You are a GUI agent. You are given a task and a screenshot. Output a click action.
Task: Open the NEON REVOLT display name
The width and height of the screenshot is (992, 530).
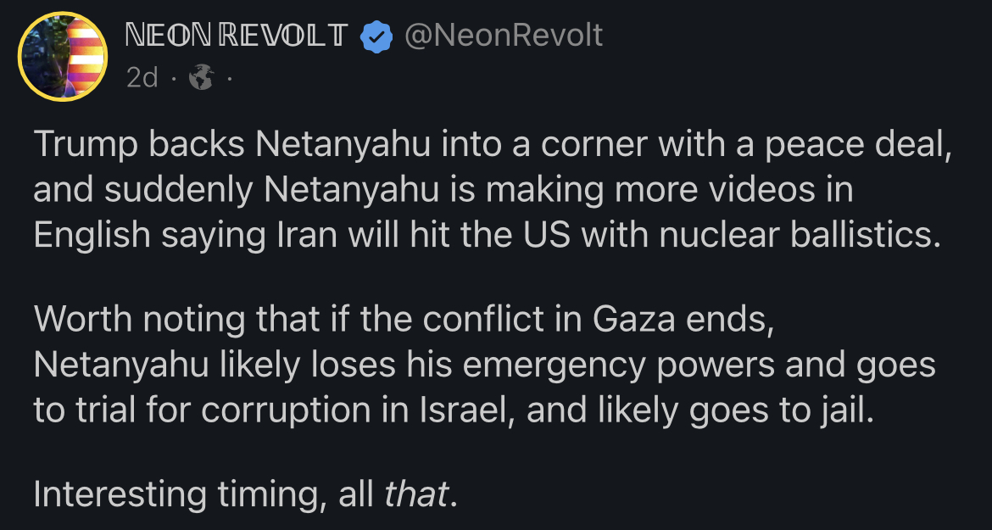236,36
